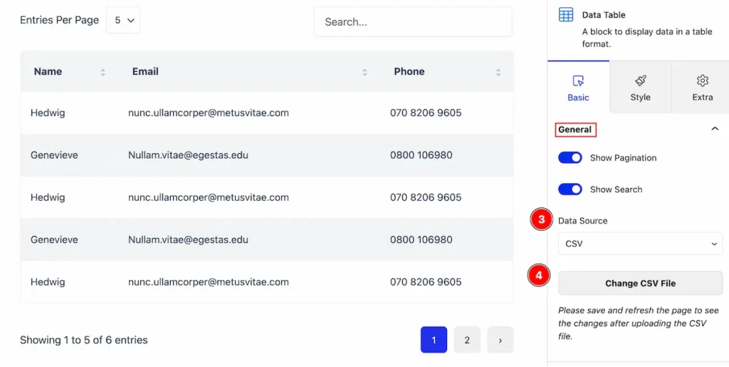Disable the Show Search switch
Image resolution: width=729 pixels, height=367 pixels.
(570, 190)
